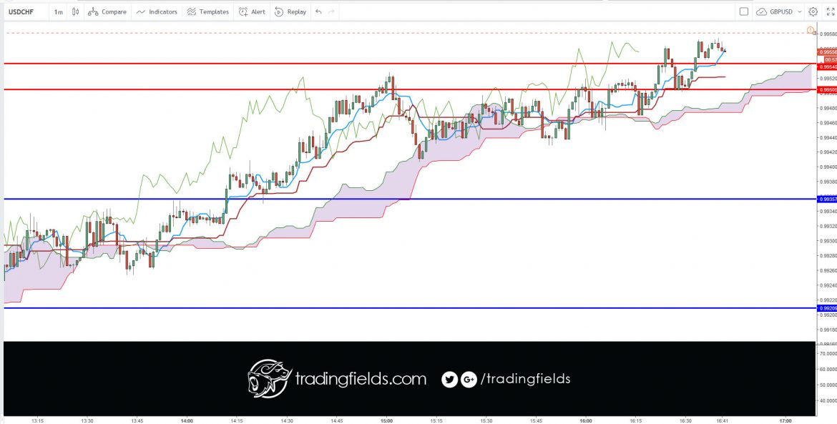Click the candlestick chart style icon
The image size is (837, 424).
74,11
